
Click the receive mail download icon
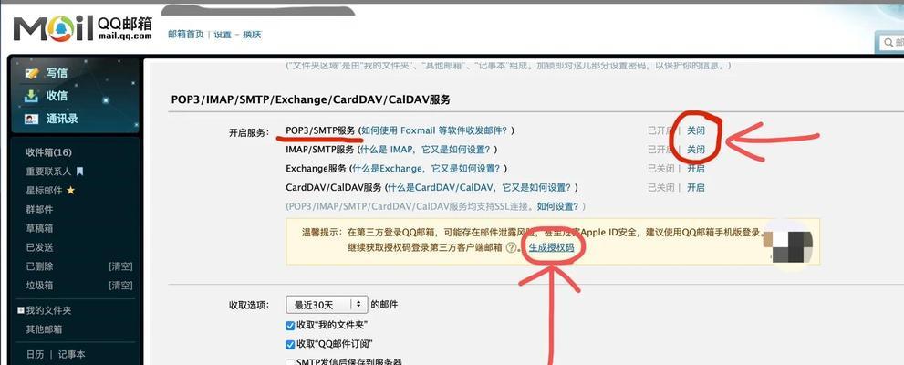coord(31,96)
